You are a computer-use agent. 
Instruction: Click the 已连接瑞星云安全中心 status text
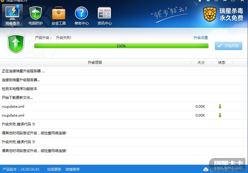(228, 169)
